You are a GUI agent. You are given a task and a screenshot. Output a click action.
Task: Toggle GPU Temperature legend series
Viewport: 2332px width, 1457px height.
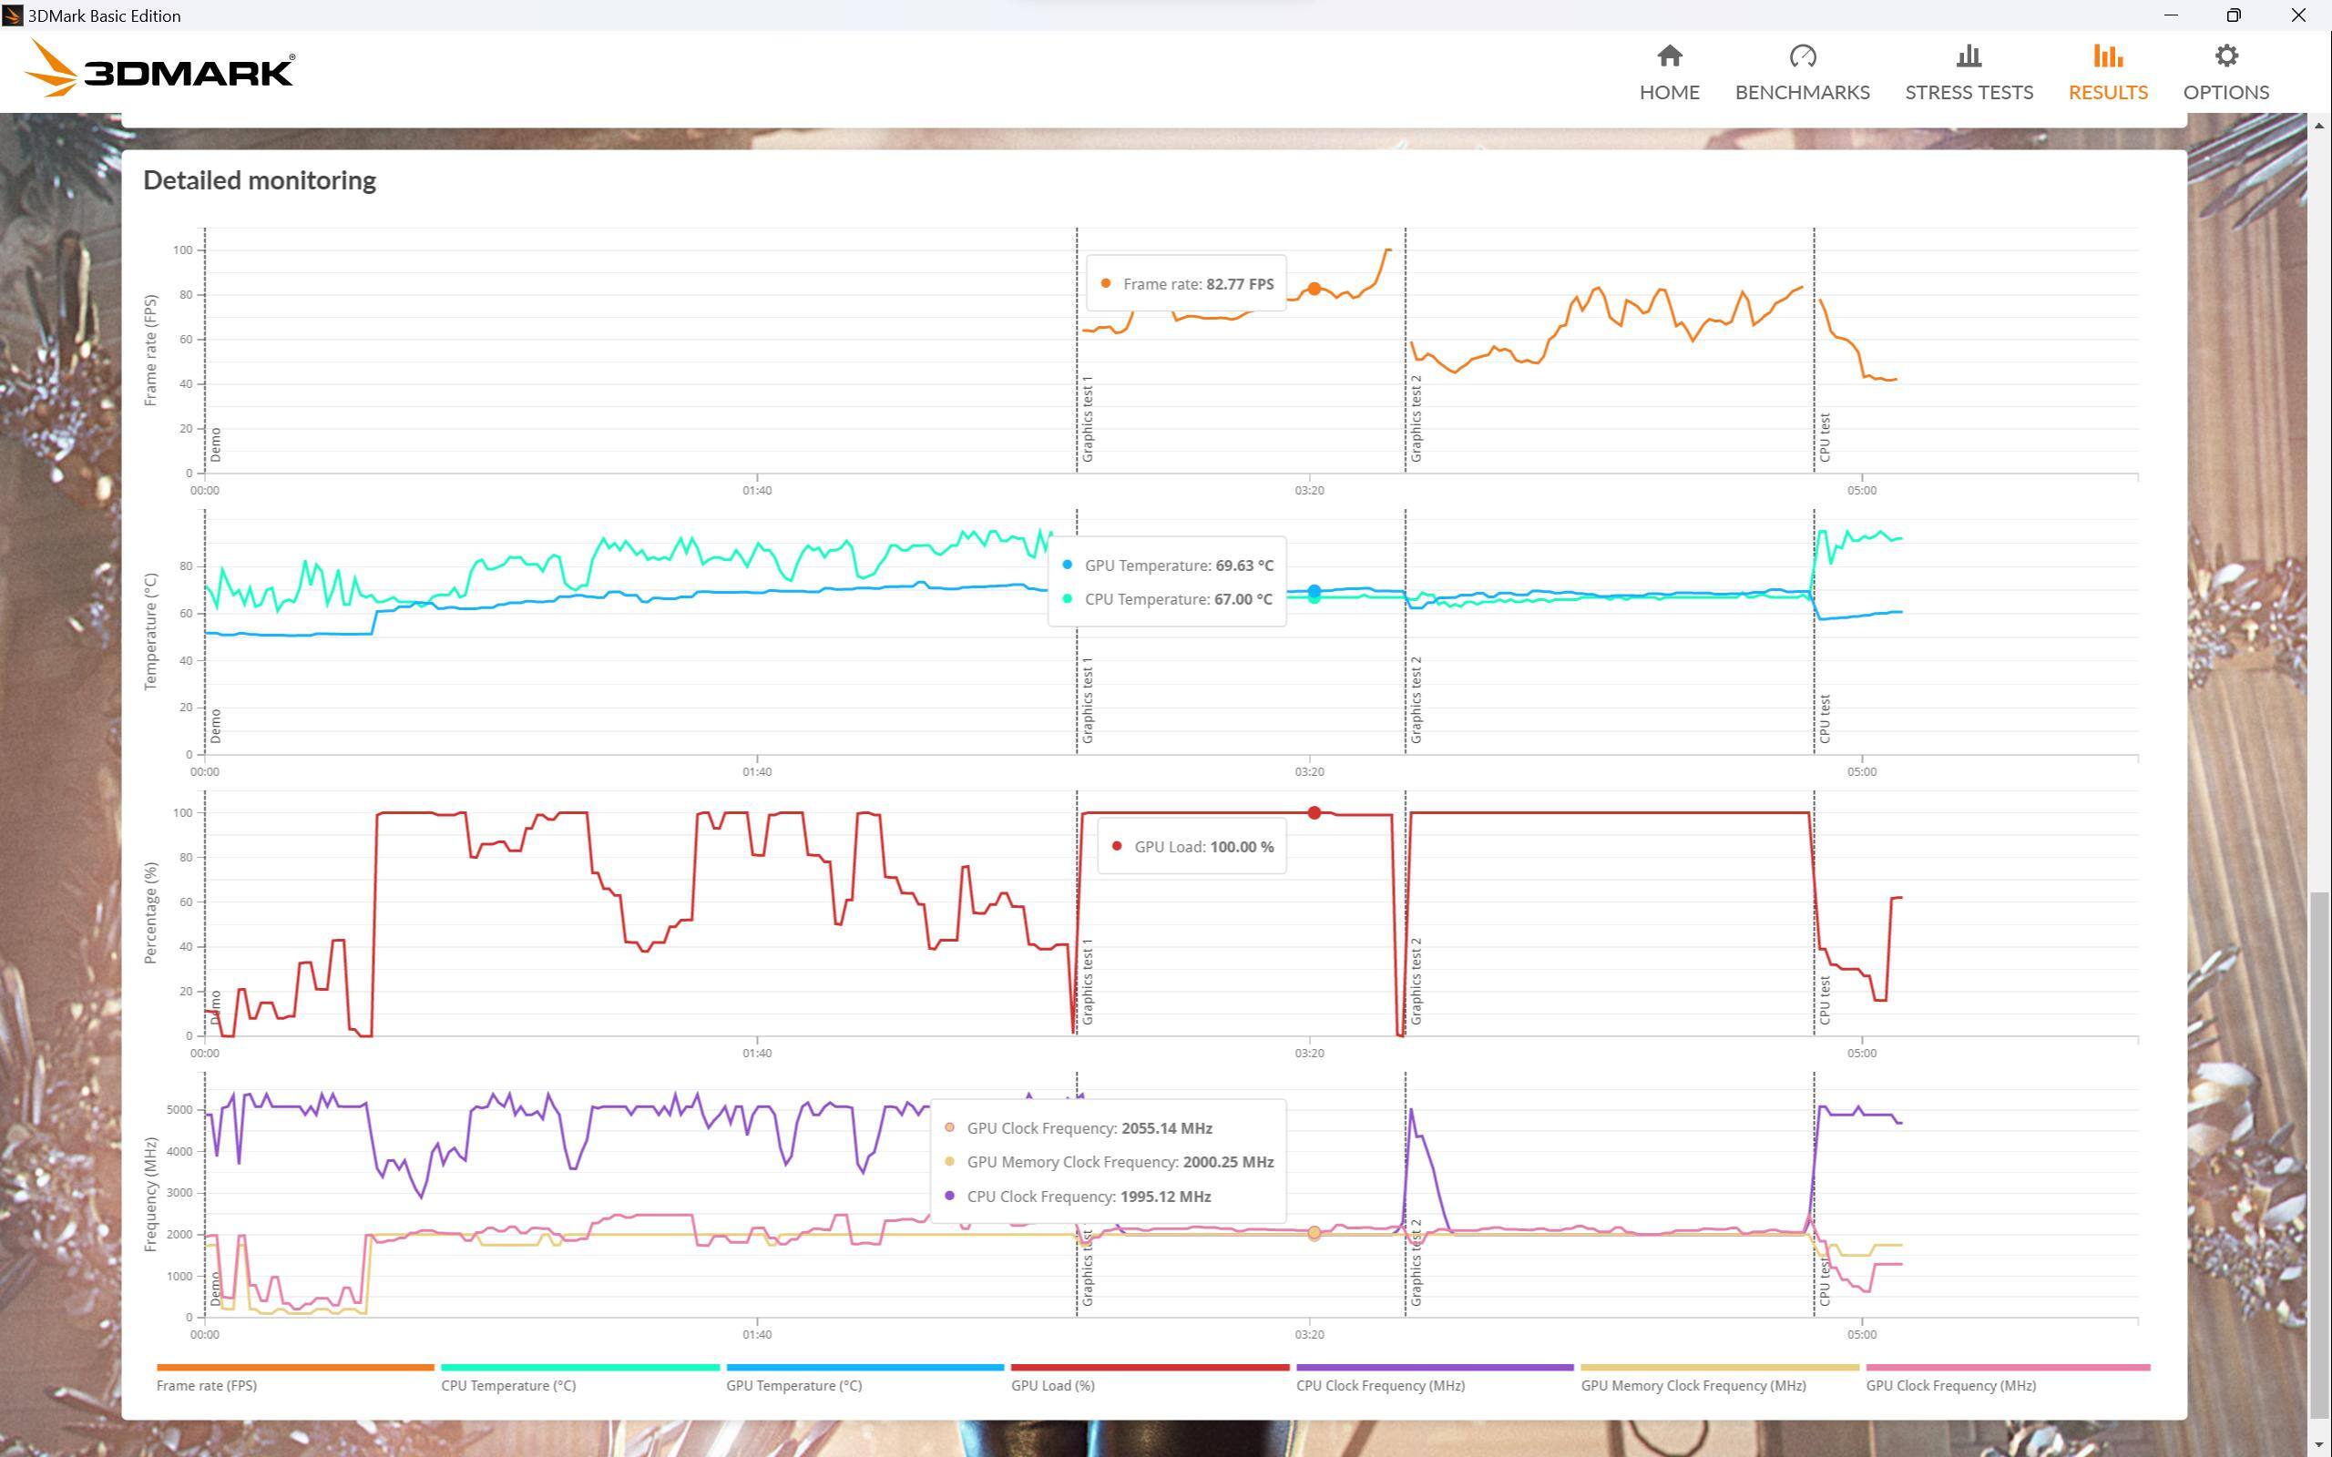point(793,1385)
